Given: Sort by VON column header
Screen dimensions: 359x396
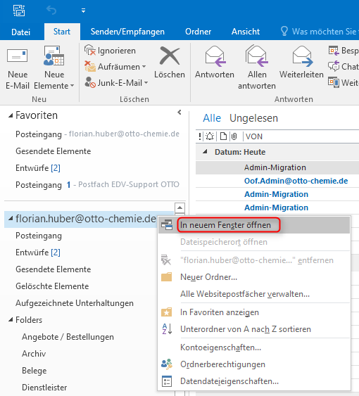Looking at the screenshot, I should coord(254,136).
